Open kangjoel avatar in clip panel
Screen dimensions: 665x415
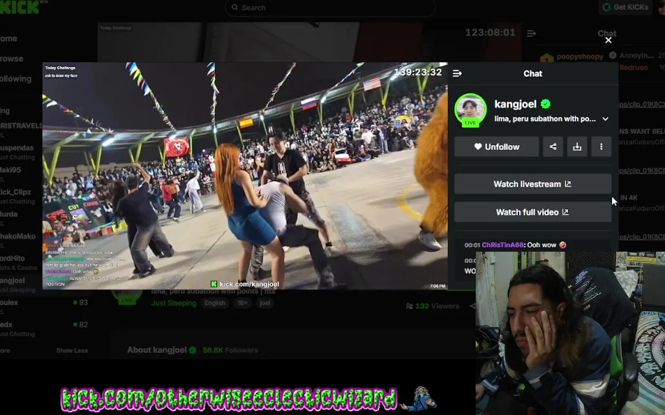[x=470, y=110]
